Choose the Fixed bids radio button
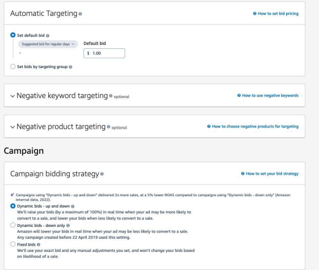 [13, 244]
